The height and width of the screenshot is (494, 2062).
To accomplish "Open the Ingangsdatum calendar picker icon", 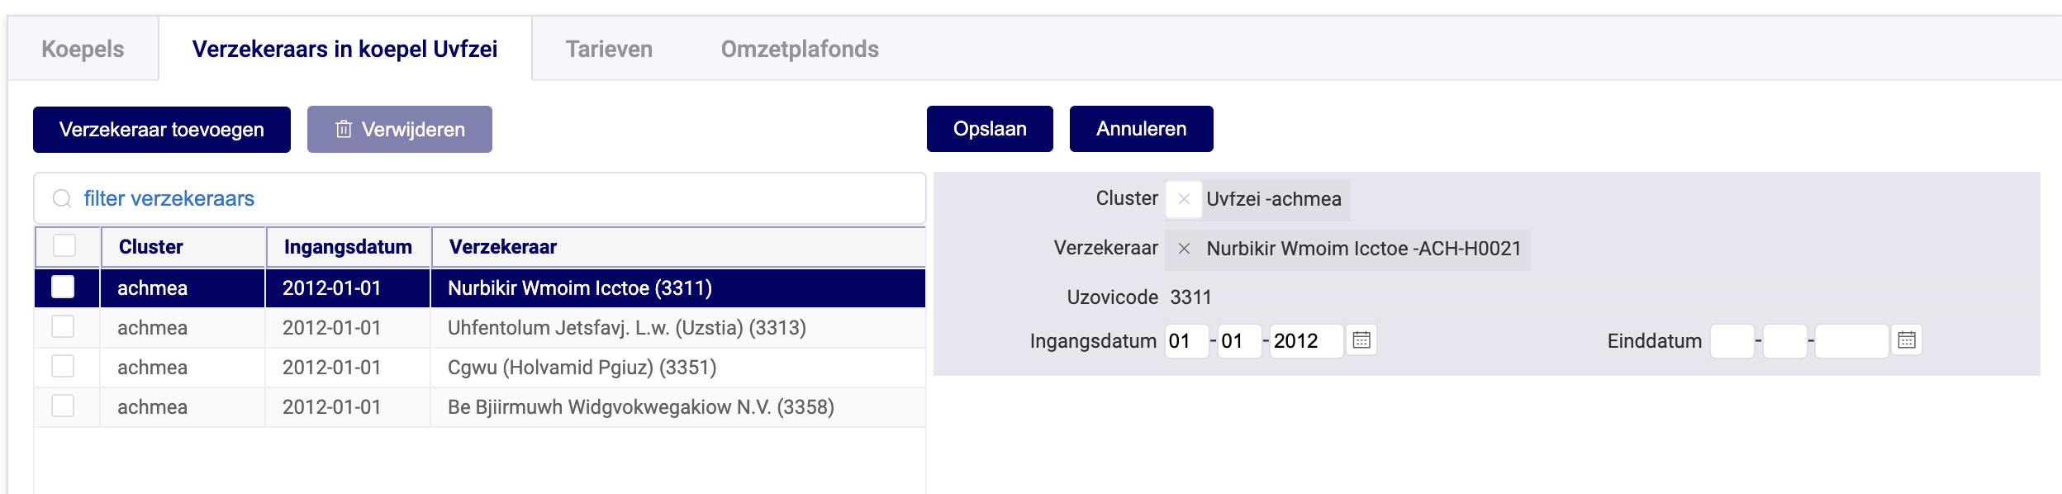I will (1361, 340).
